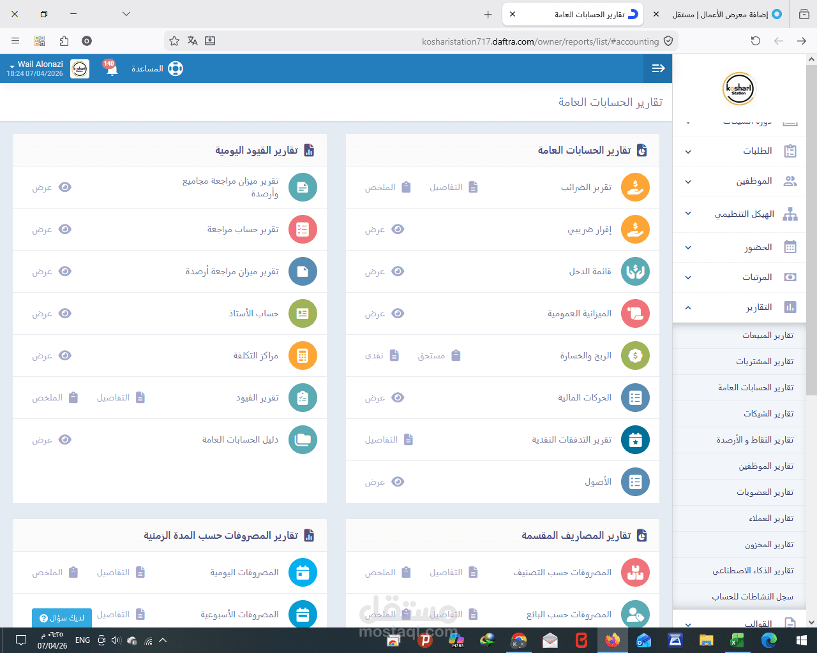The image size is (817, 653).
Task: Click the cost centers (مراكز التكلفة) icon
Action: (303, 356)
